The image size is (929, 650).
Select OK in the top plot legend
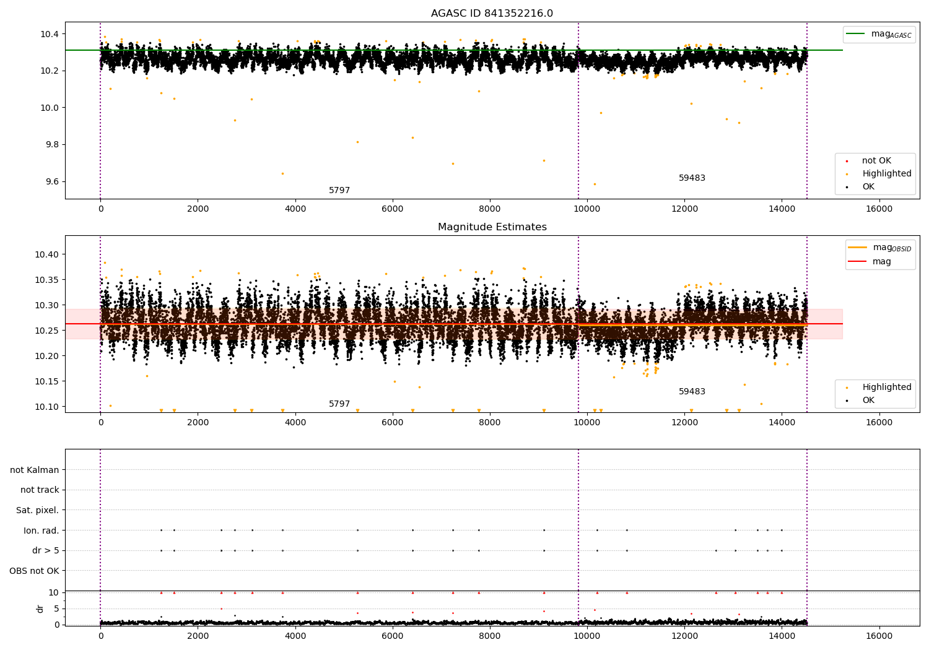[x=868, y=187]
